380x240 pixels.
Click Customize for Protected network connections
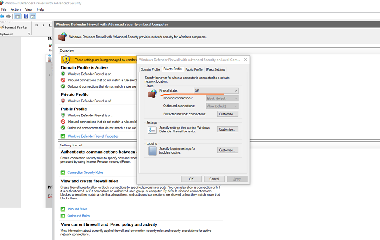point(228,114)
